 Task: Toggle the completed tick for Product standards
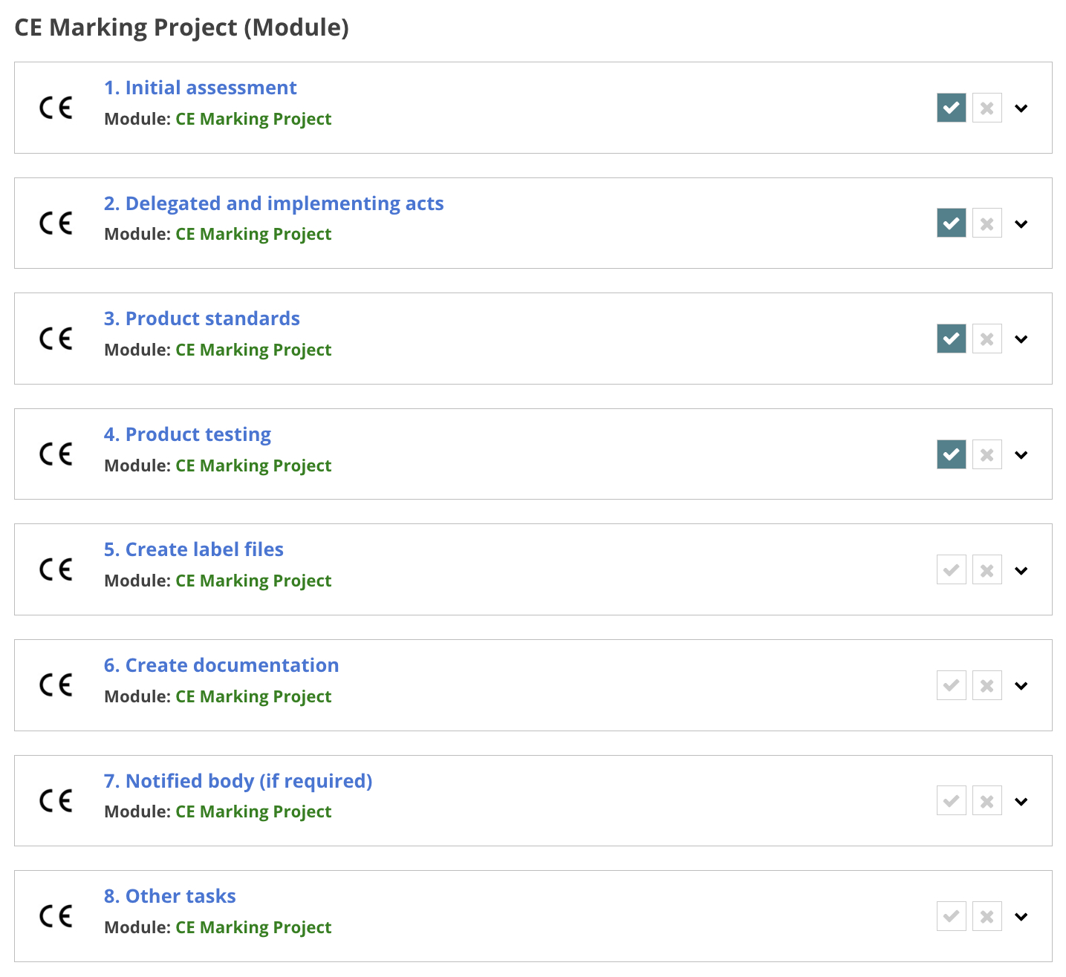click(952, 339)
